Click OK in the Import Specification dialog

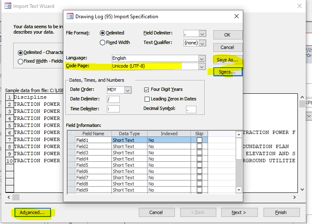tap(228, 35)
